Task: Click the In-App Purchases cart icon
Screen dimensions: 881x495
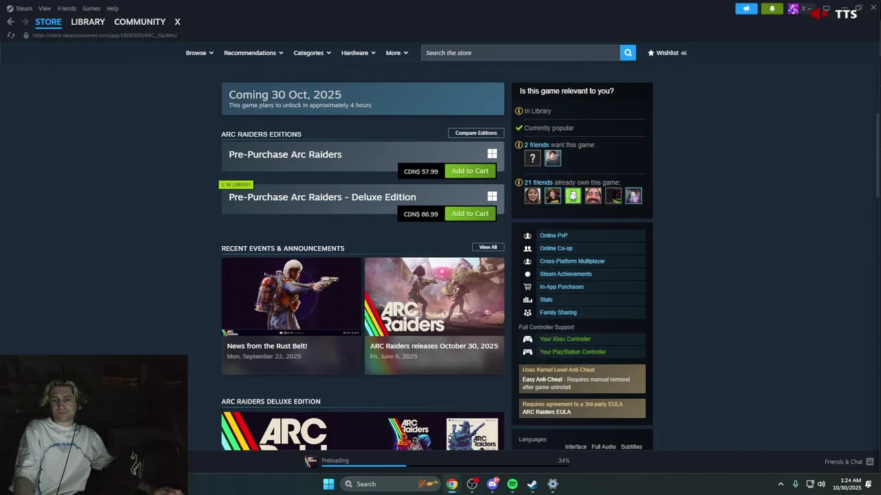Action: 527,287
